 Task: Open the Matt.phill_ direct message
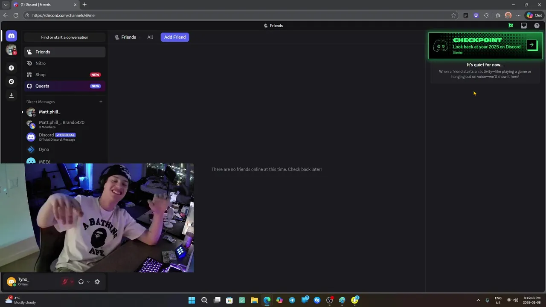[x=65, y=112]
